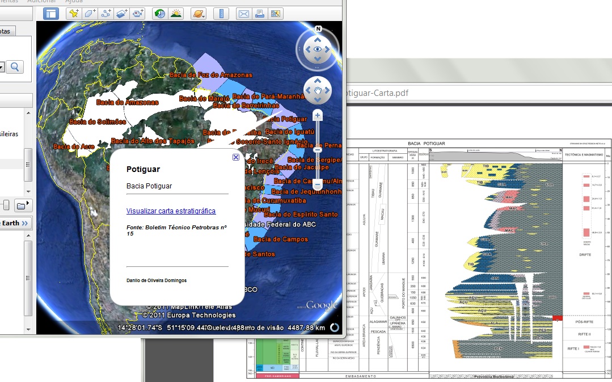Select the Bacia de Marajó label
This screenshot has width=612, height=382.
(x=204, y=99)
